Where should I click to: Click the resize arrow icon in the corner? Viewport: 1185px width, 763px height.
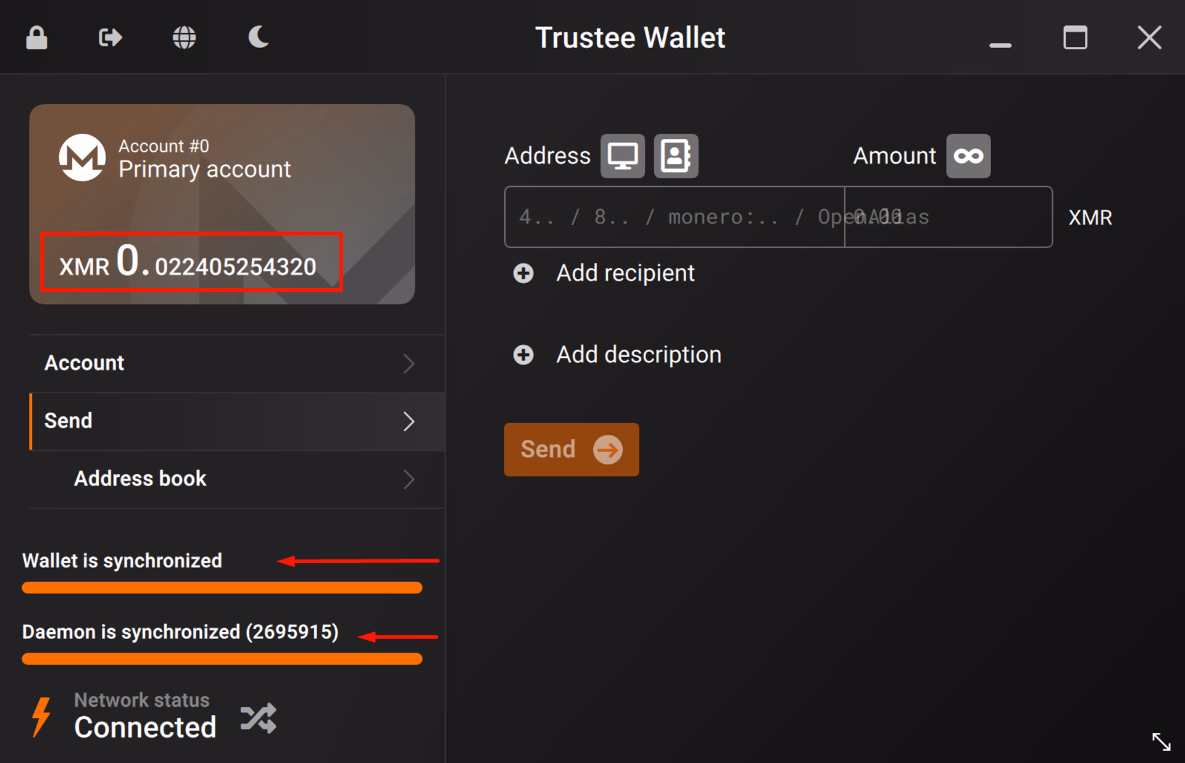point(1161,741)
